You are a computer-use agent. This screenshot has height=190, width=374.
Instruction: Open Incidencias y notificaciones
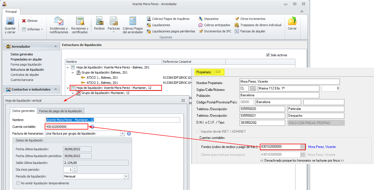click(x=59, y=25)
